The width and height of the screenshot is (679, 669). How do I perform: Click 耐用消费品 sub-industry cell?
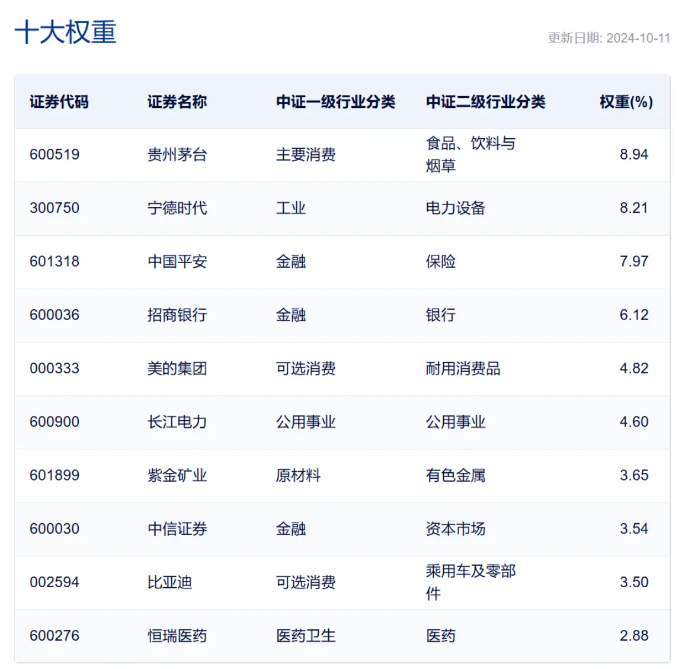[463, 369]
